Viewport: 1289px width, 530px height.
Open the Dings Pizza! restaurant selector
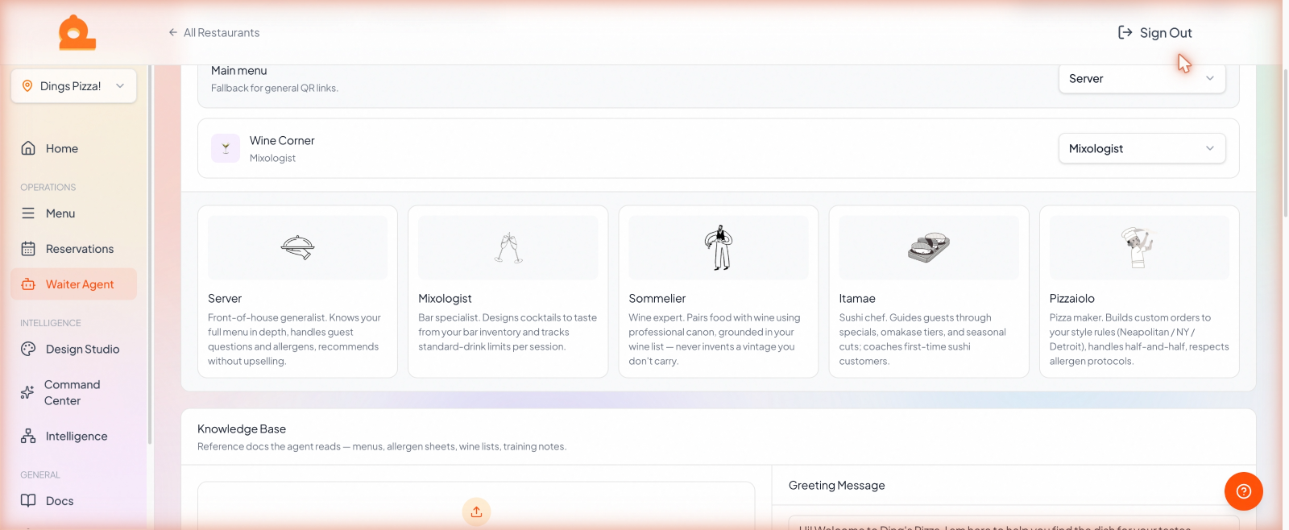(x=73, y=86)
